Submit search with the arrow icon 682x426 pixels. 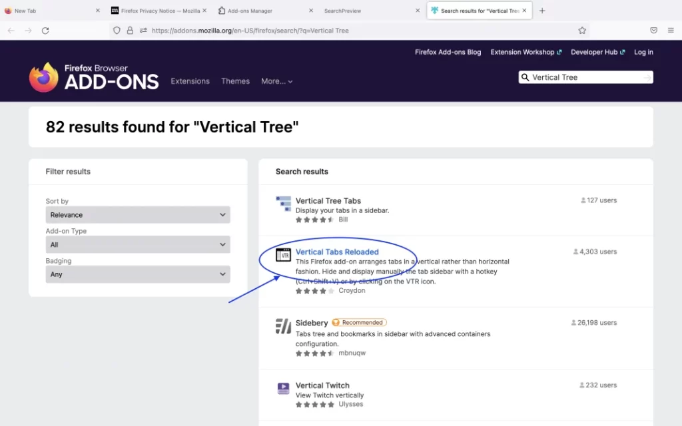click(647, 77)
